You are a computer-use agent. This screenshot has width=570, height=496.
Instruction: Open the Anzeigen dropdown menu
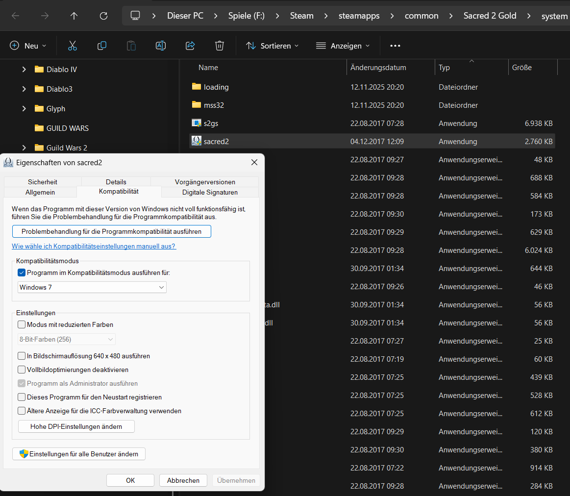point(343,46)
